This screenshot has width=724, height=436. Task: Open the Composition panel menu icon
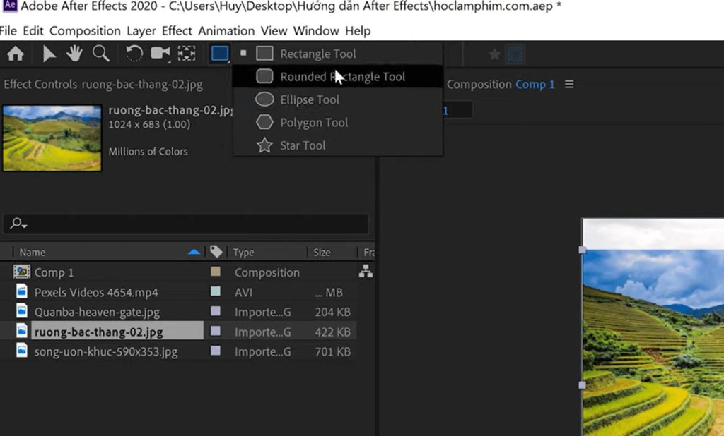pos(569,84)
